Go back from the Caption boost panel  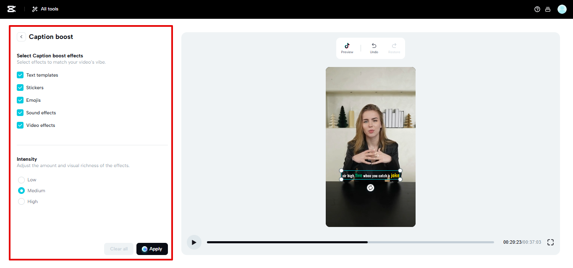tap(21, 36)
